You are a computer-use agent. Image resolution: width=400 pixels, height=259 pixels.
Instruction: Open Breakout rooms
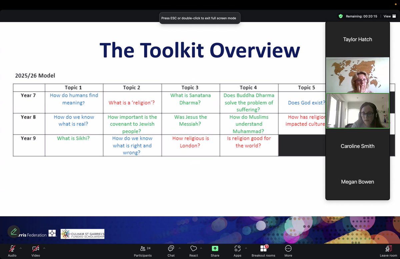click(x=263, y=251)
